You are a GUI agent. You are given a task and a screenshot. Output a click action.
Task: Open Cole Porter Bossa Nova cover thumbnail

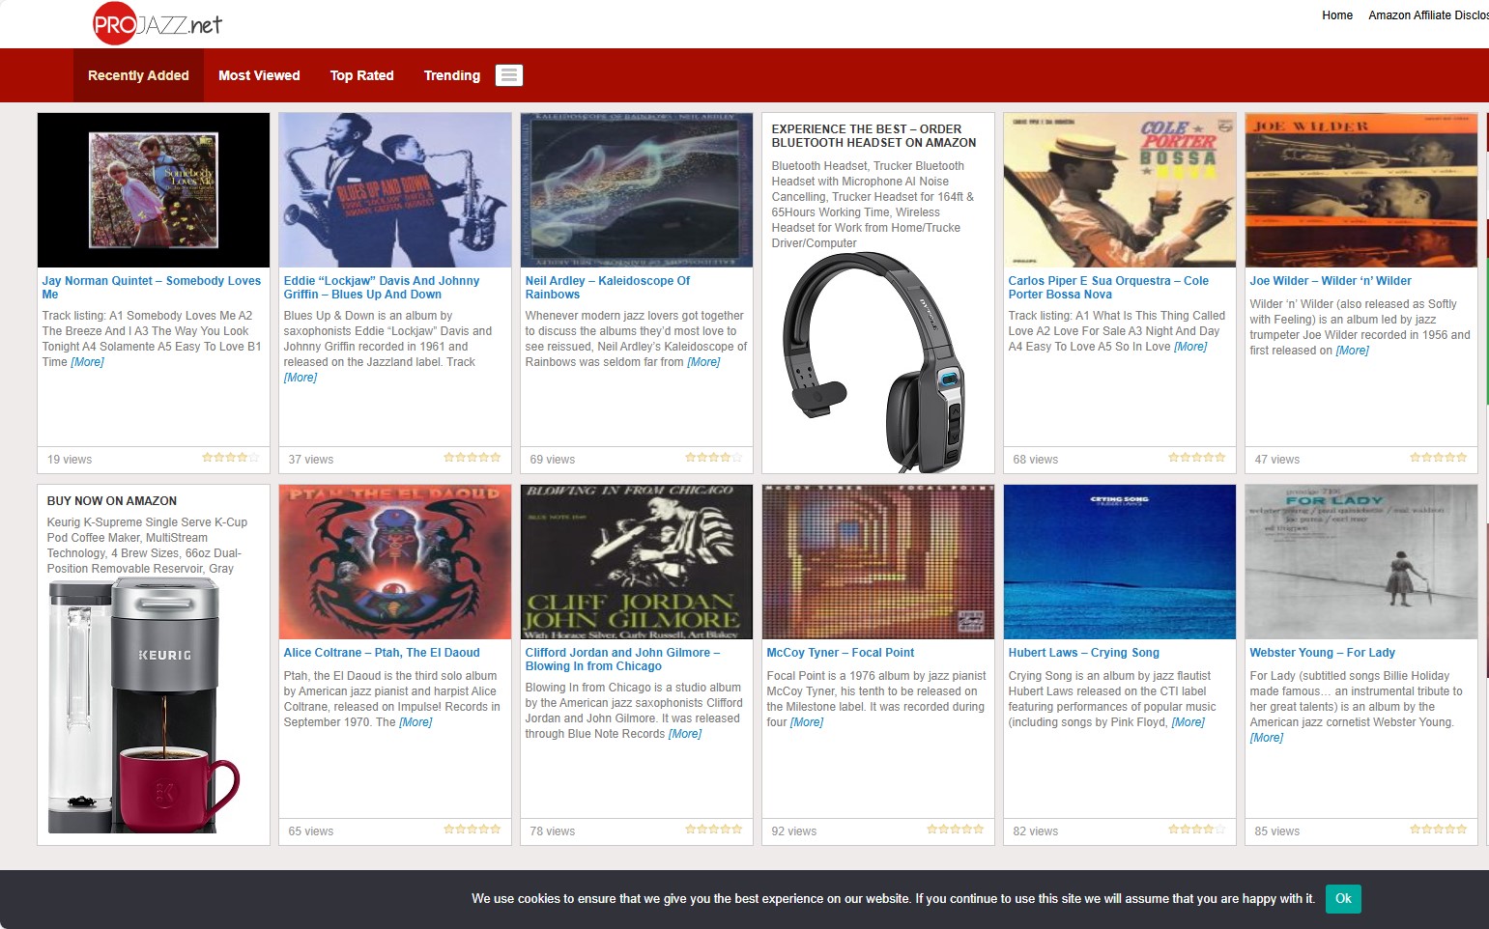coord(1120,190)
